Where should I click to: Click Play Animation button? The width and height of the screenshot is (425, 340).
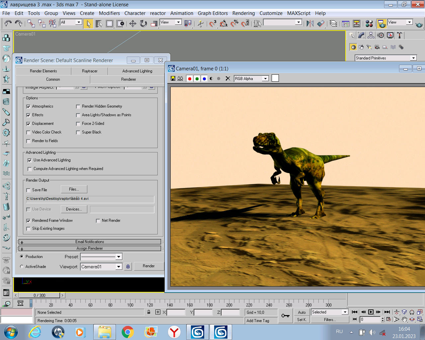(371, 312)
